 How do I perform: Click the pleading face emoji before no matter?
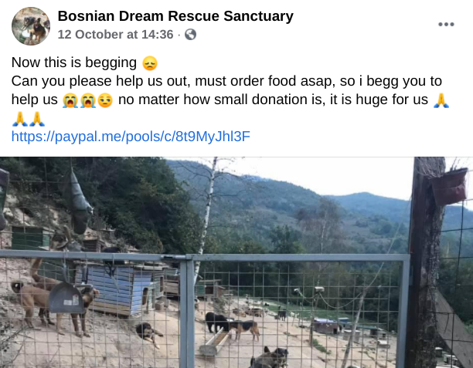pos(105,100)
